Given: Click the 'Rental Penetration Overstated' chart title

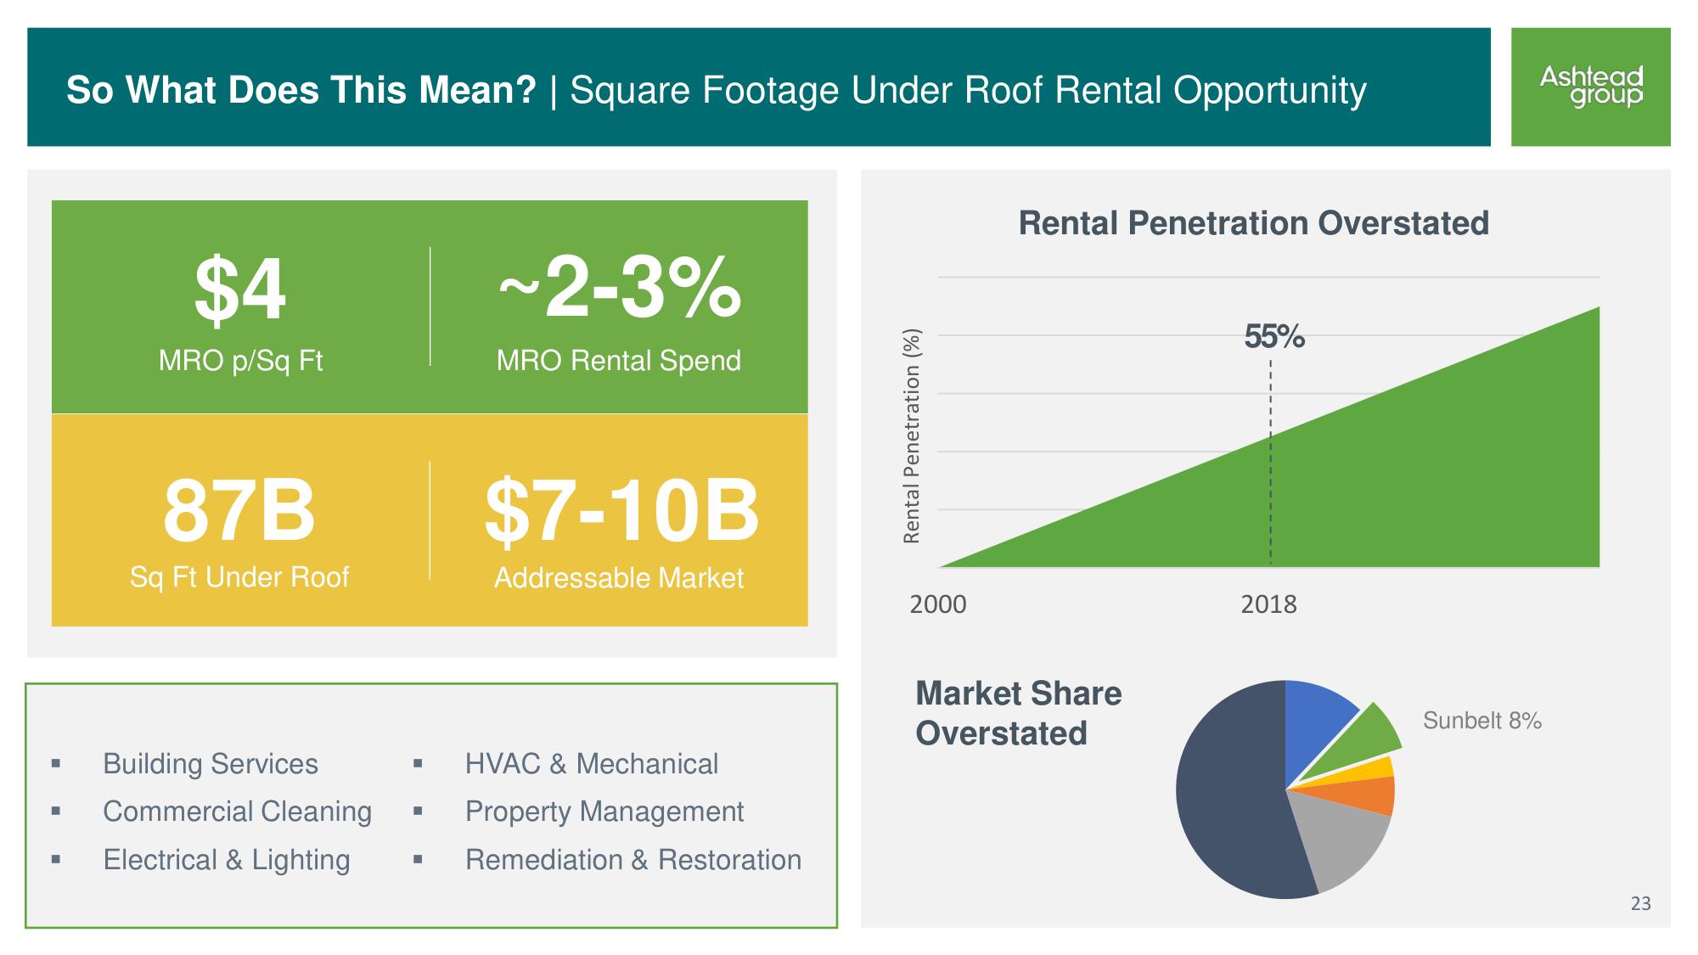Looking at the screenshot, I should (1254, 223).
